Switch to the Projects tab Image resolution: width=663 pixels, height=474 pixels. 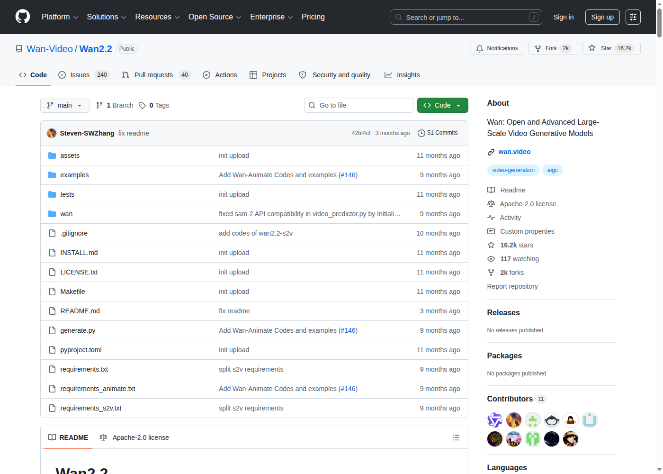pos(268,75)
